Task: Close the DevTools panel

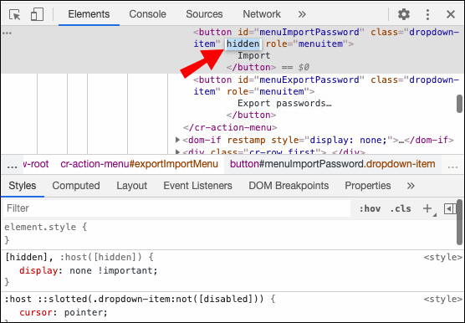Action: tap(451, 14)
